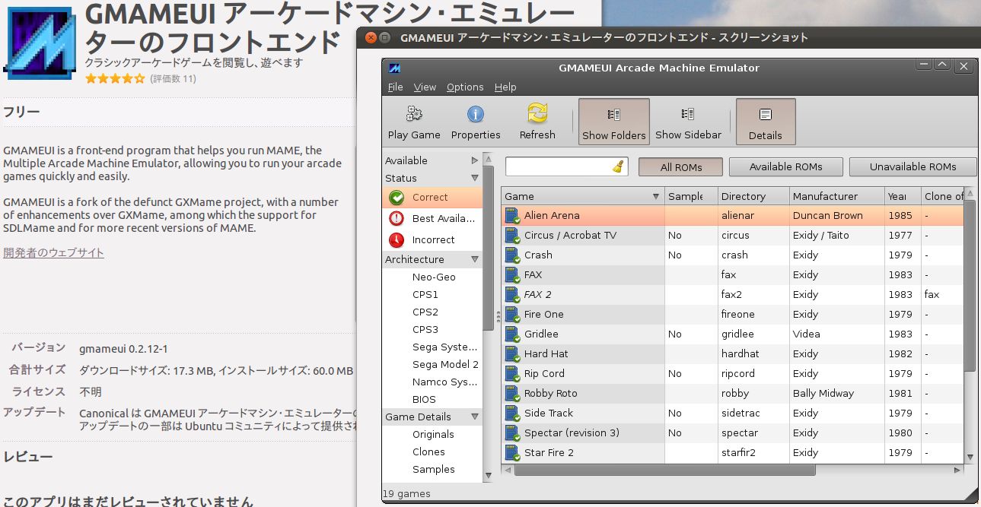The image size is (981, 507).
Task: Select CPS3 architecture folder
Action: pos(425,329)
